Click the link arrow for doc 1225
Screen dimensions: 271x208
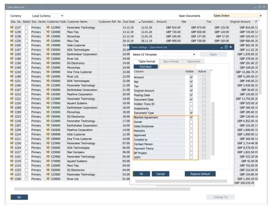12,170
